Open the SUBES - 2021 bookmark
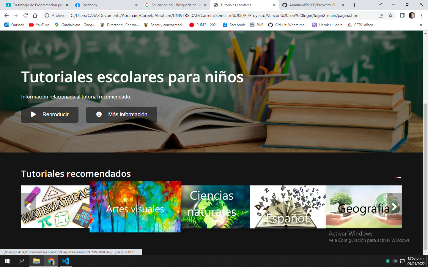 [x=204, y=25]
